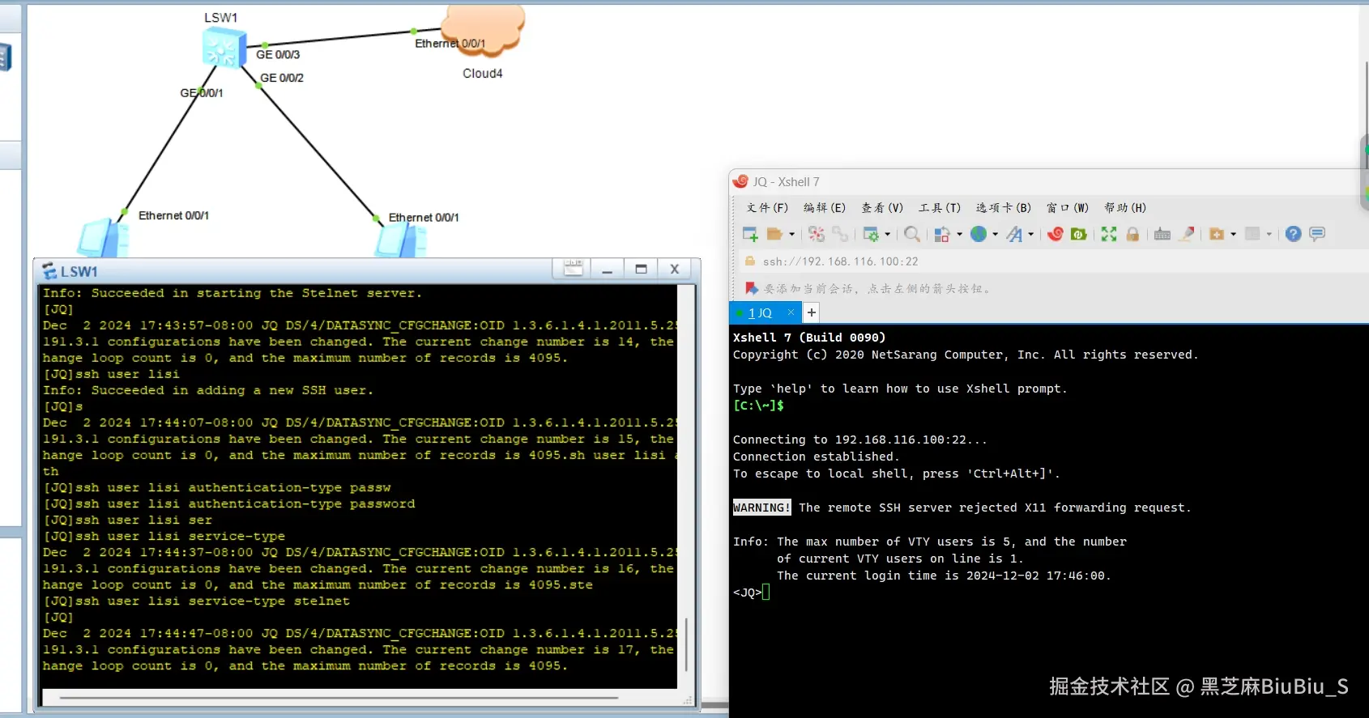The image size is (1369, 718).
Task: Click the highlighter pen icon in Xshell
Action: click(1187, 234)
